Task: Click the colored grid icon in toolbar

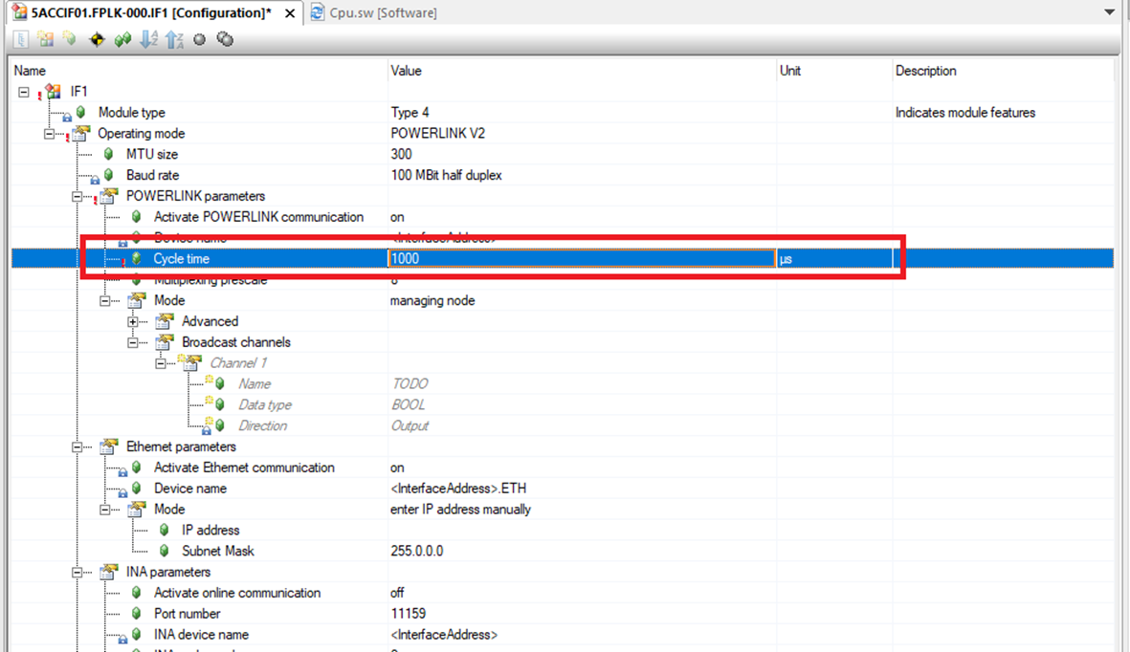Action: coord(45,40)
